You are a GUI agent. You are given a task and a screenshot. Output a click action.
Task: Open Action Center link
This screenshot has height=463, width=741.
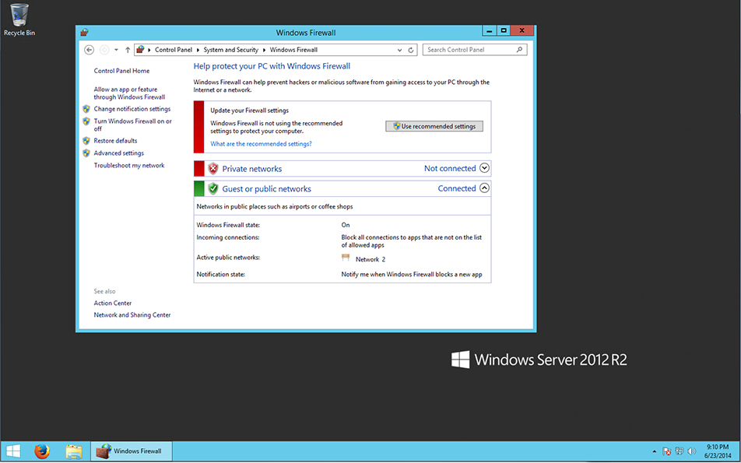(112, 303)
